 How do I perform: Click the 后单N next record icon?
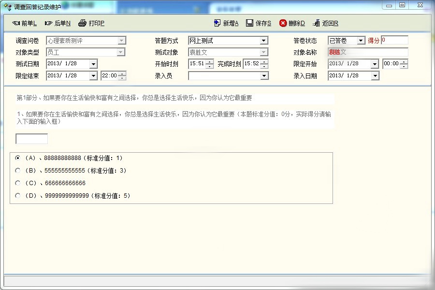49,23
